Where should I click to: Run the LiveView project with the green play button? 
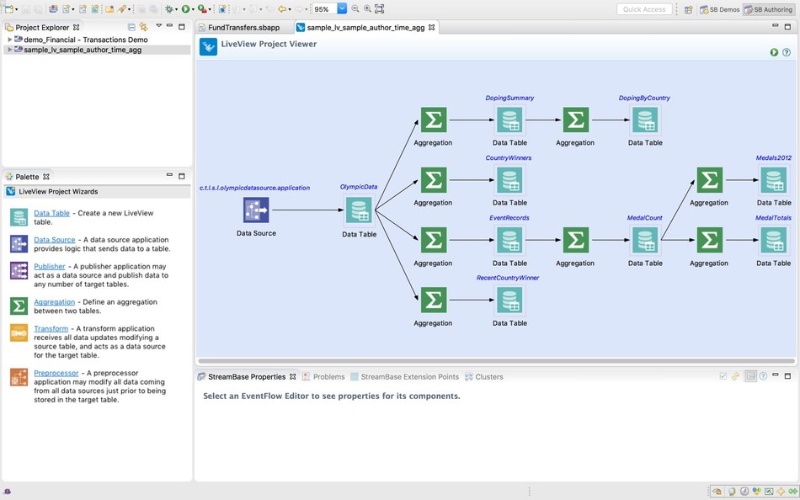[774, 51]
